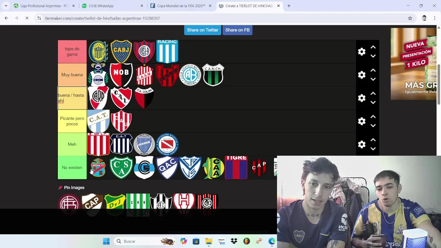Switch to Copa Mundial de la FIFA 2026 tab

tap(181, 6)
